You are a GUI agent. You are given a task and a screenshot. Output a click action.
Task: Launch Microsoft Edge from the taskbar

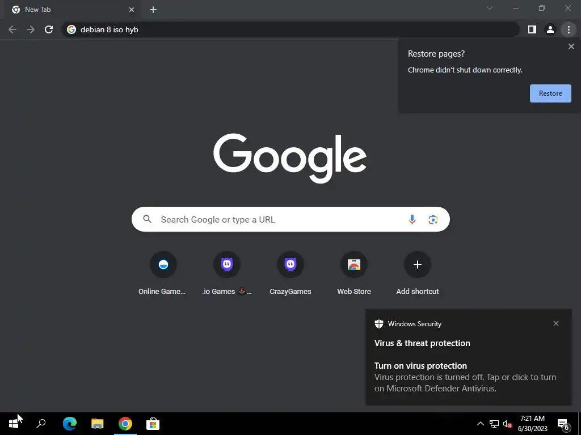70,424
